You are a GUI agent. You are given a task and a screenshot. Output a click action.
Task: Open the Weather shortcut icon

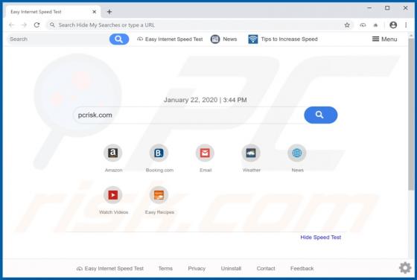click(251, 153)
